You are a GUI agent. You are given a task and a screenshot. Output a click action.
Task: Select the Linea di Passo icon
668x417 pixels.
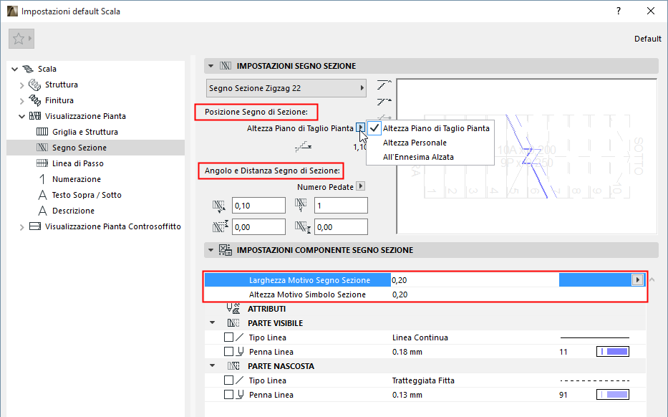tap(42, 163)
